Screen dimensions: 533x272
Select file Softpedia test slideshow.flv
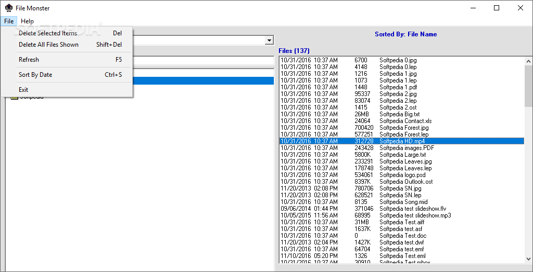pos(401,209)
